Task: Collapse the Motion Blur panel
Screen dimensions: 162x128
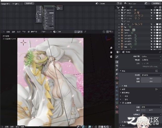Action: tap(121, 103)
